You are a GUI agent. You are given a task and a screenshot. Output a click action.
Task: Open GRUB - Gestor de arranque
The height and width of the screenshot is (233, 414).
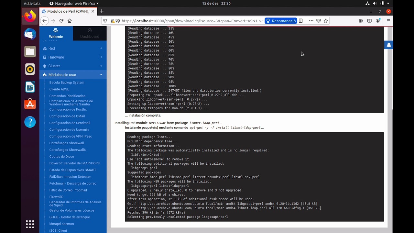[70, 217]
